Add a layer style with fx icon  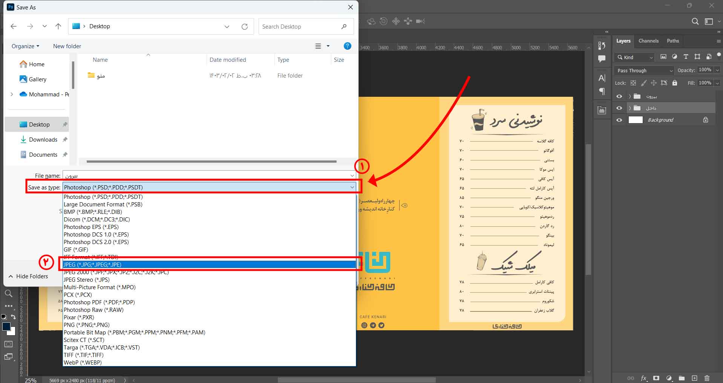pos(643,378)
